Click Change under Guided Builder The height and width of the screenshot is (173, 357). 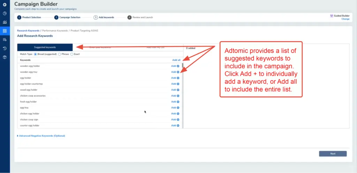pyautogui.click(x=345, y=19)
